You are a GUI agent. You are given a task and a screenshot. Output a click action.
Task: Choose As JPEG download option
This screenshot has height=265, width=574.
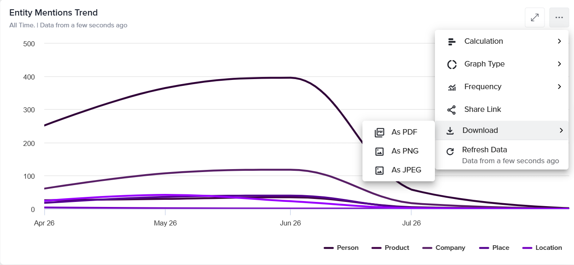point(398,170)
